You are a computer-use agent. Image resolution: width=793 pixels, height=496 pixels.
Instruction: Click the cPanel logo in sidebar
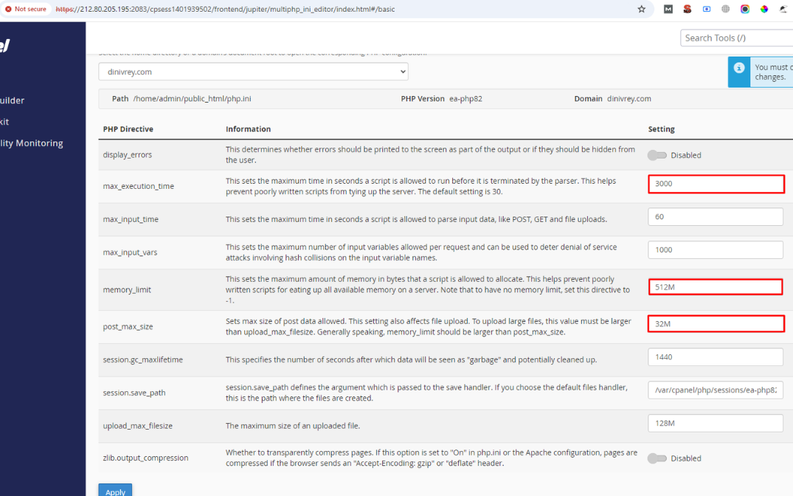pyautogui.click(x=4, y=46)
